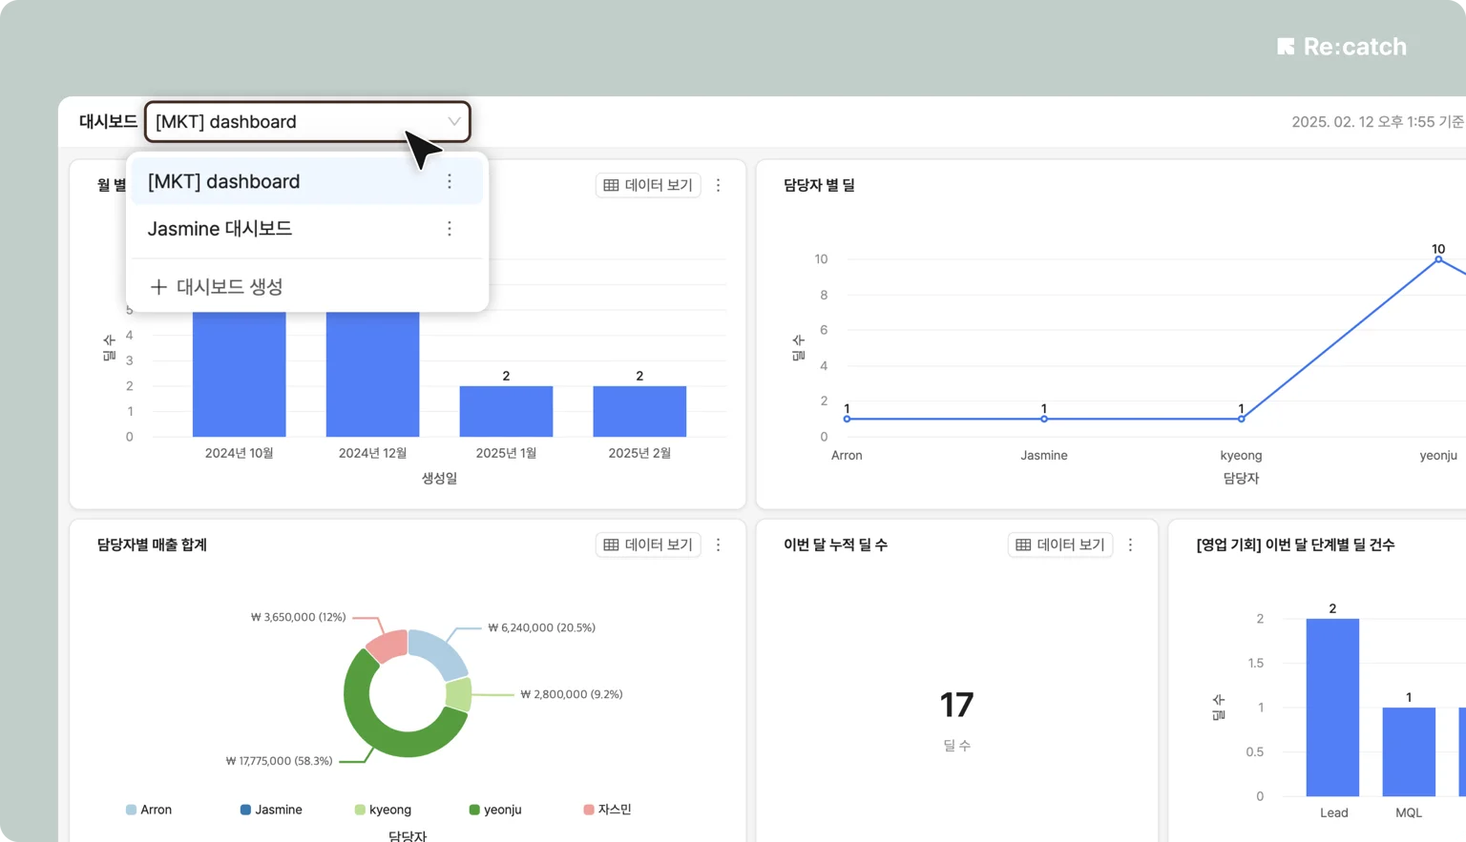Click the 17 deal count value
This screenshot has height=842, width=1466.
pos(956,706)
